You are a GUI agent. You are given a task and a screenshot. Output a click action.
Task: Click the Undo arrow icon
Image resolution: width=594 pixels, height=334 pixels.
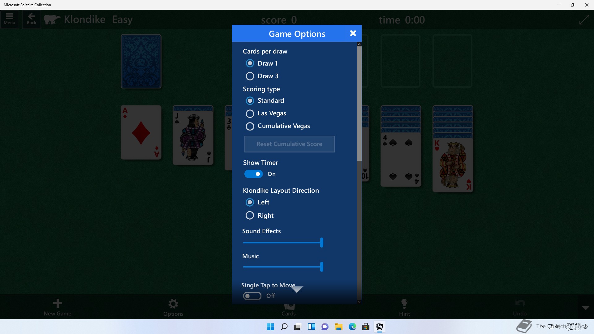pyautogui.click(x=520, y=307)
